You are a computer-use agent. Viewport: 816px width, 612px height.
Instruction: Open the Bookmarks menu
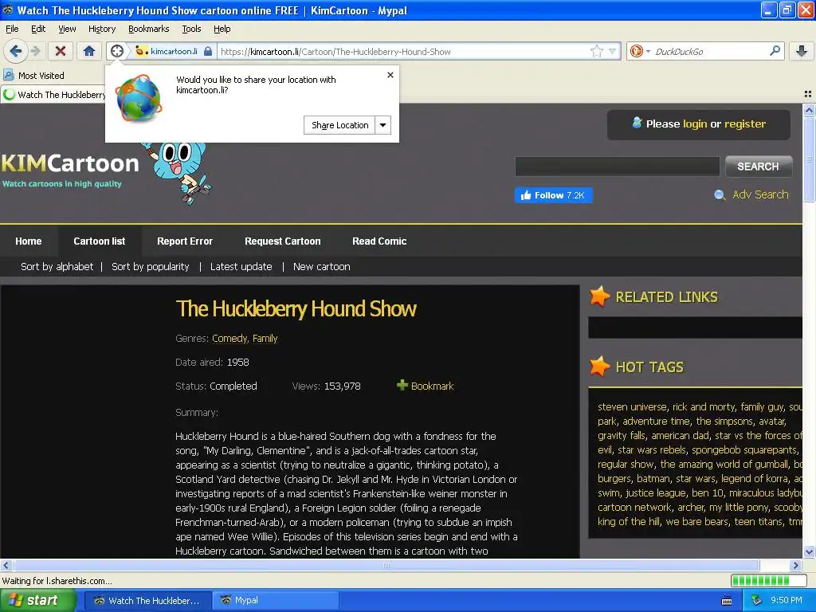pos(149,29)
